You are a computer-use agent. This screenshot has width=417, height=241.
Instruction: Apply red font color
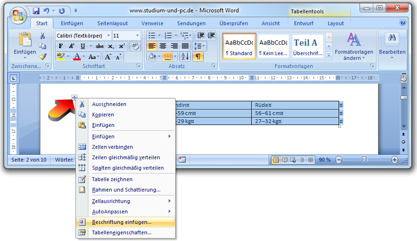77,57
